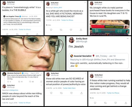Screen dimensions: 132x107
Task: Open quoted Los Angeles Times tweet
Action: coord(23,20)
